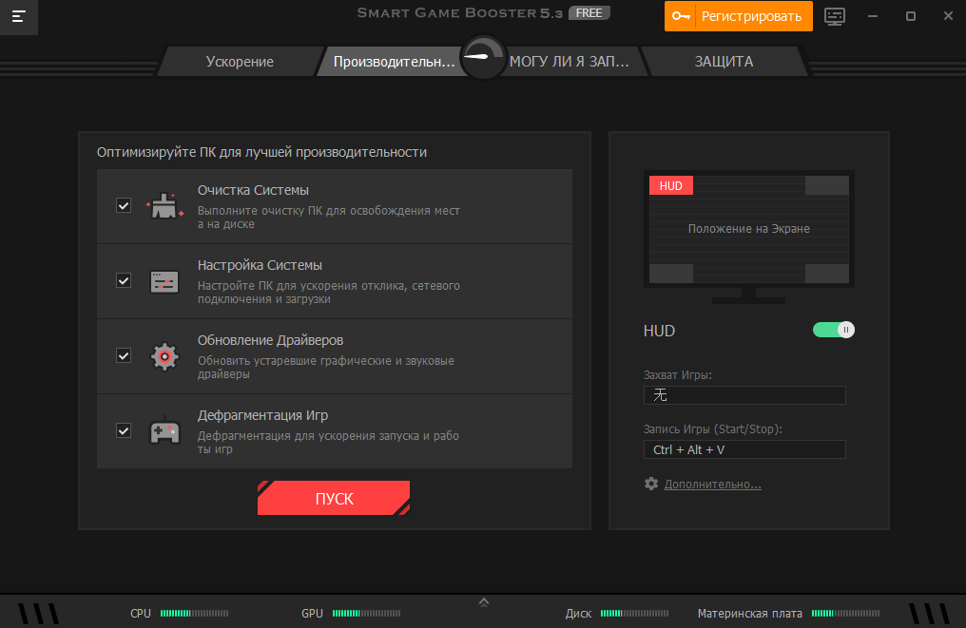Expand the bottom hardware monitor arrow
The image size is (966, 628).
coord(484,602)
